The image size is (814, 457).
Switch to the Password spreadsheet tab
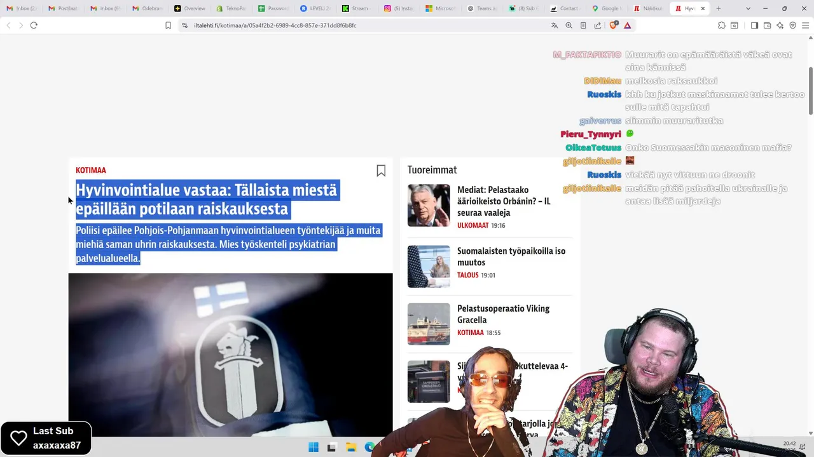click(x=273, y=8)
